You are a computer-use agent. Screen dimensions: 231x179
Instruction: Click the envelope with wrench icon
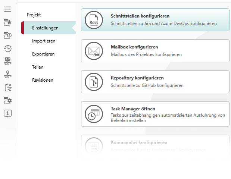click(94, 51)
